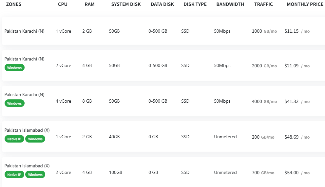
Task: Click Windows badge on Karachi 4 vCore plan
Action: (14, 103)
